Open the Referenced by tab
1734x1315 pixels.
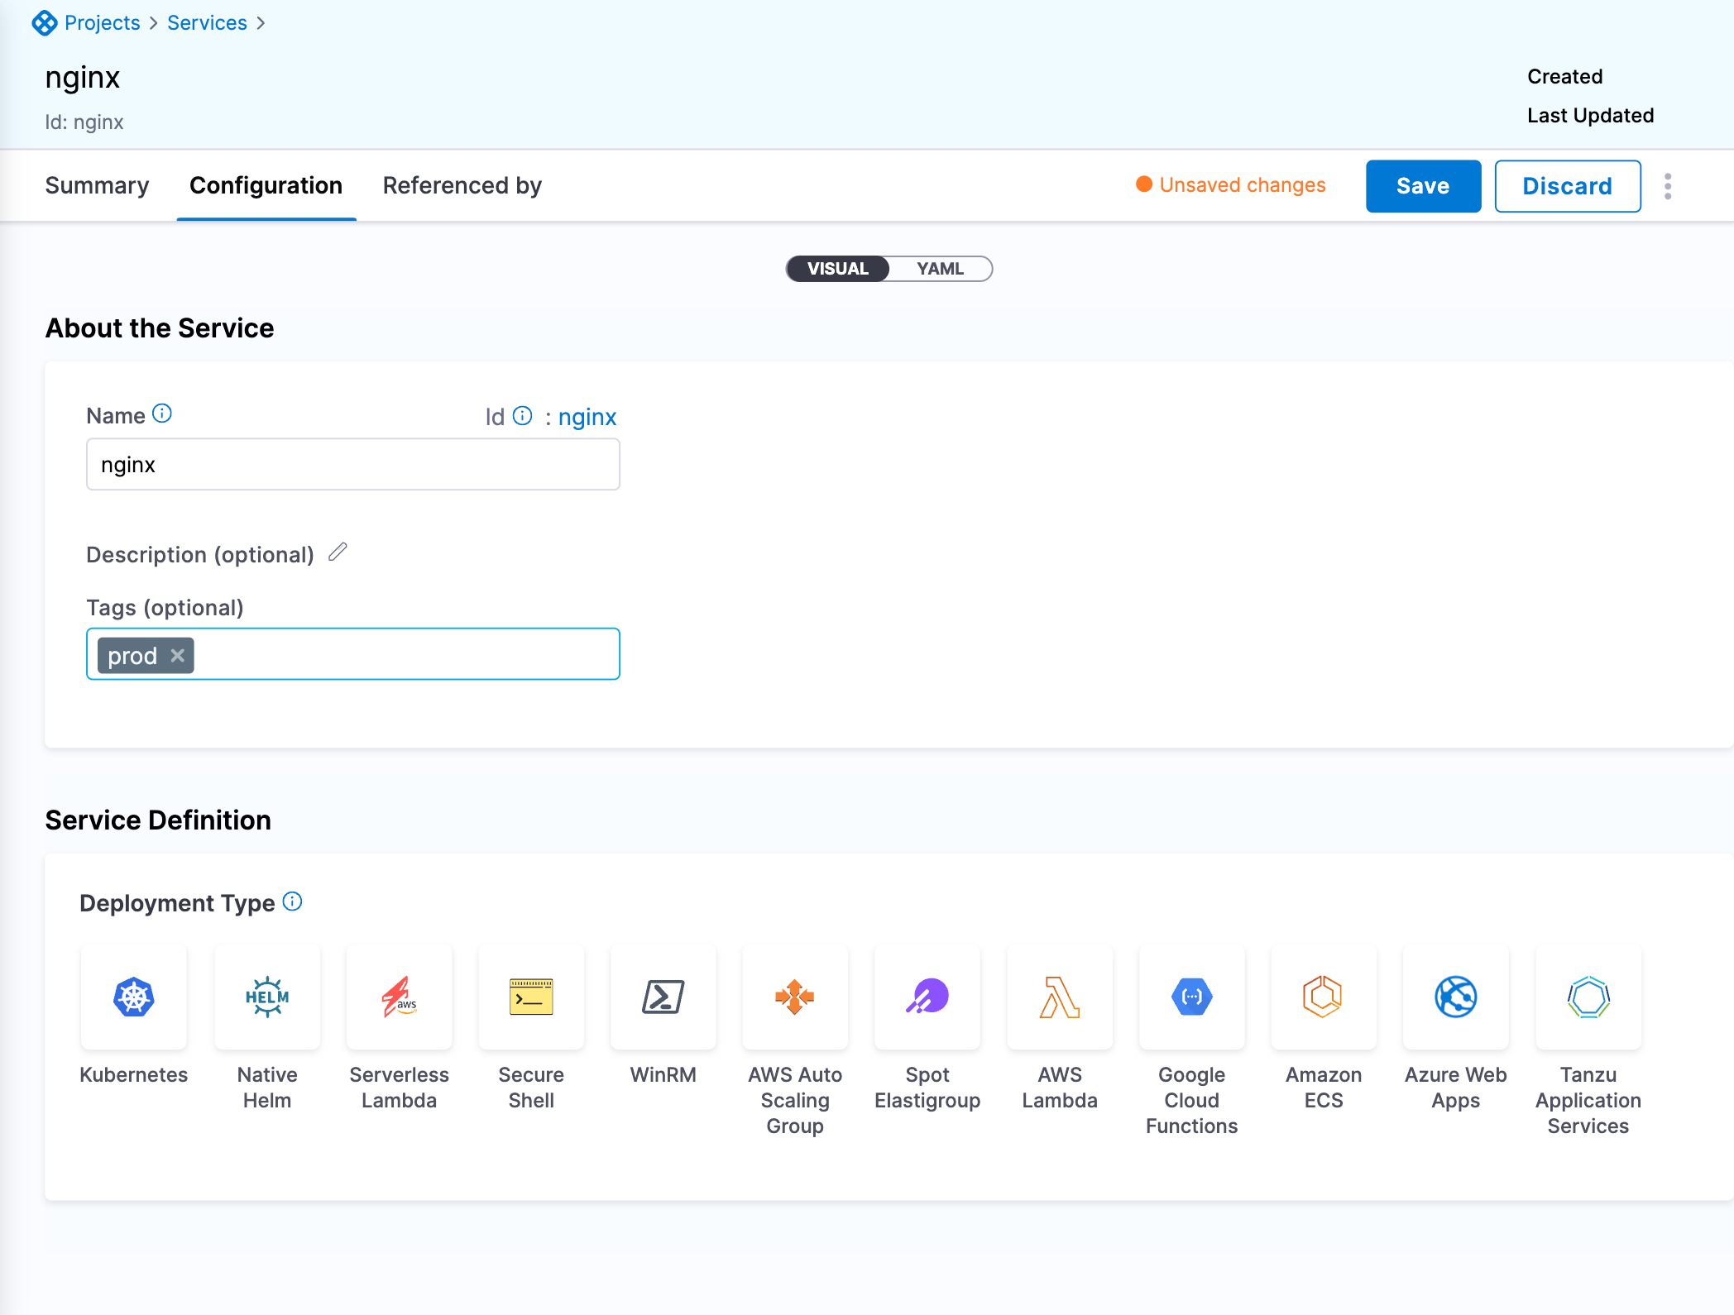click(462, 185)
